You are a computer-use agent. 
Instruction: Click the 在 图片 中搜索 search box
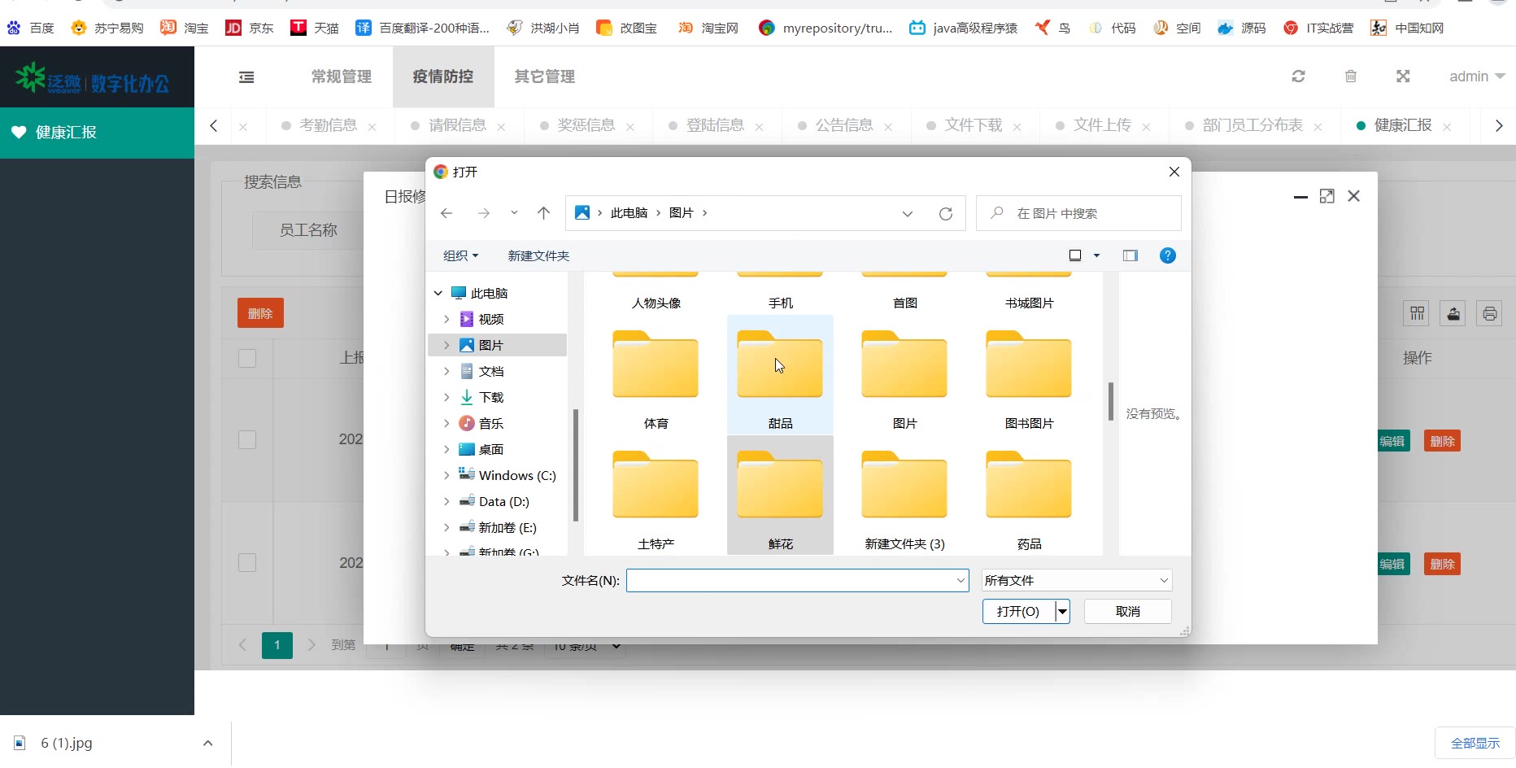(1078, 213)
